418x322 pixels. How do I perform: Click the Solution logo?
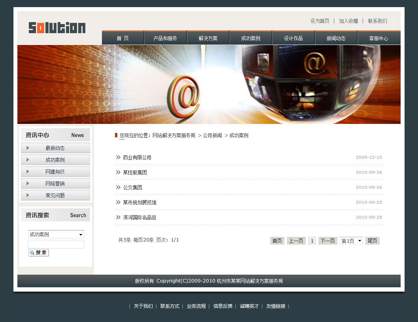[57, 28]
